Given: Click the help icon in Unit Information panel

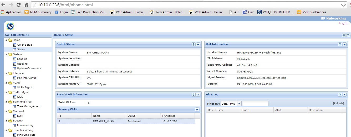Looking at the screenshot, I should 340,45.
